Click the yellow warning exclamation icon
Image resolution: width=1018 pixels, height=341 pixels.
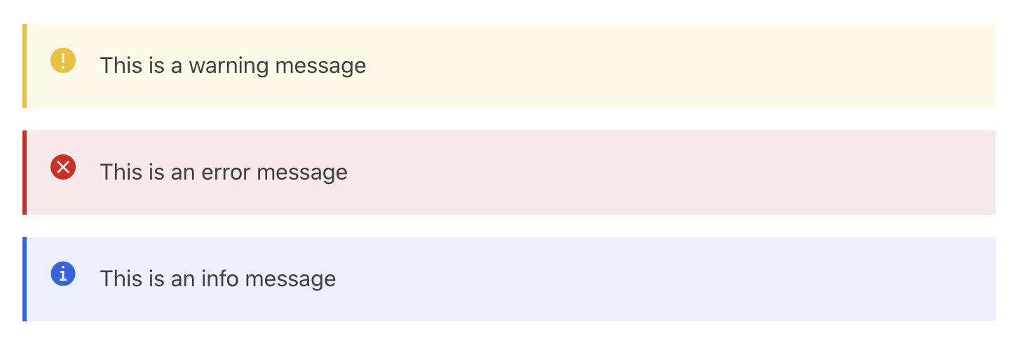(63, 60)
